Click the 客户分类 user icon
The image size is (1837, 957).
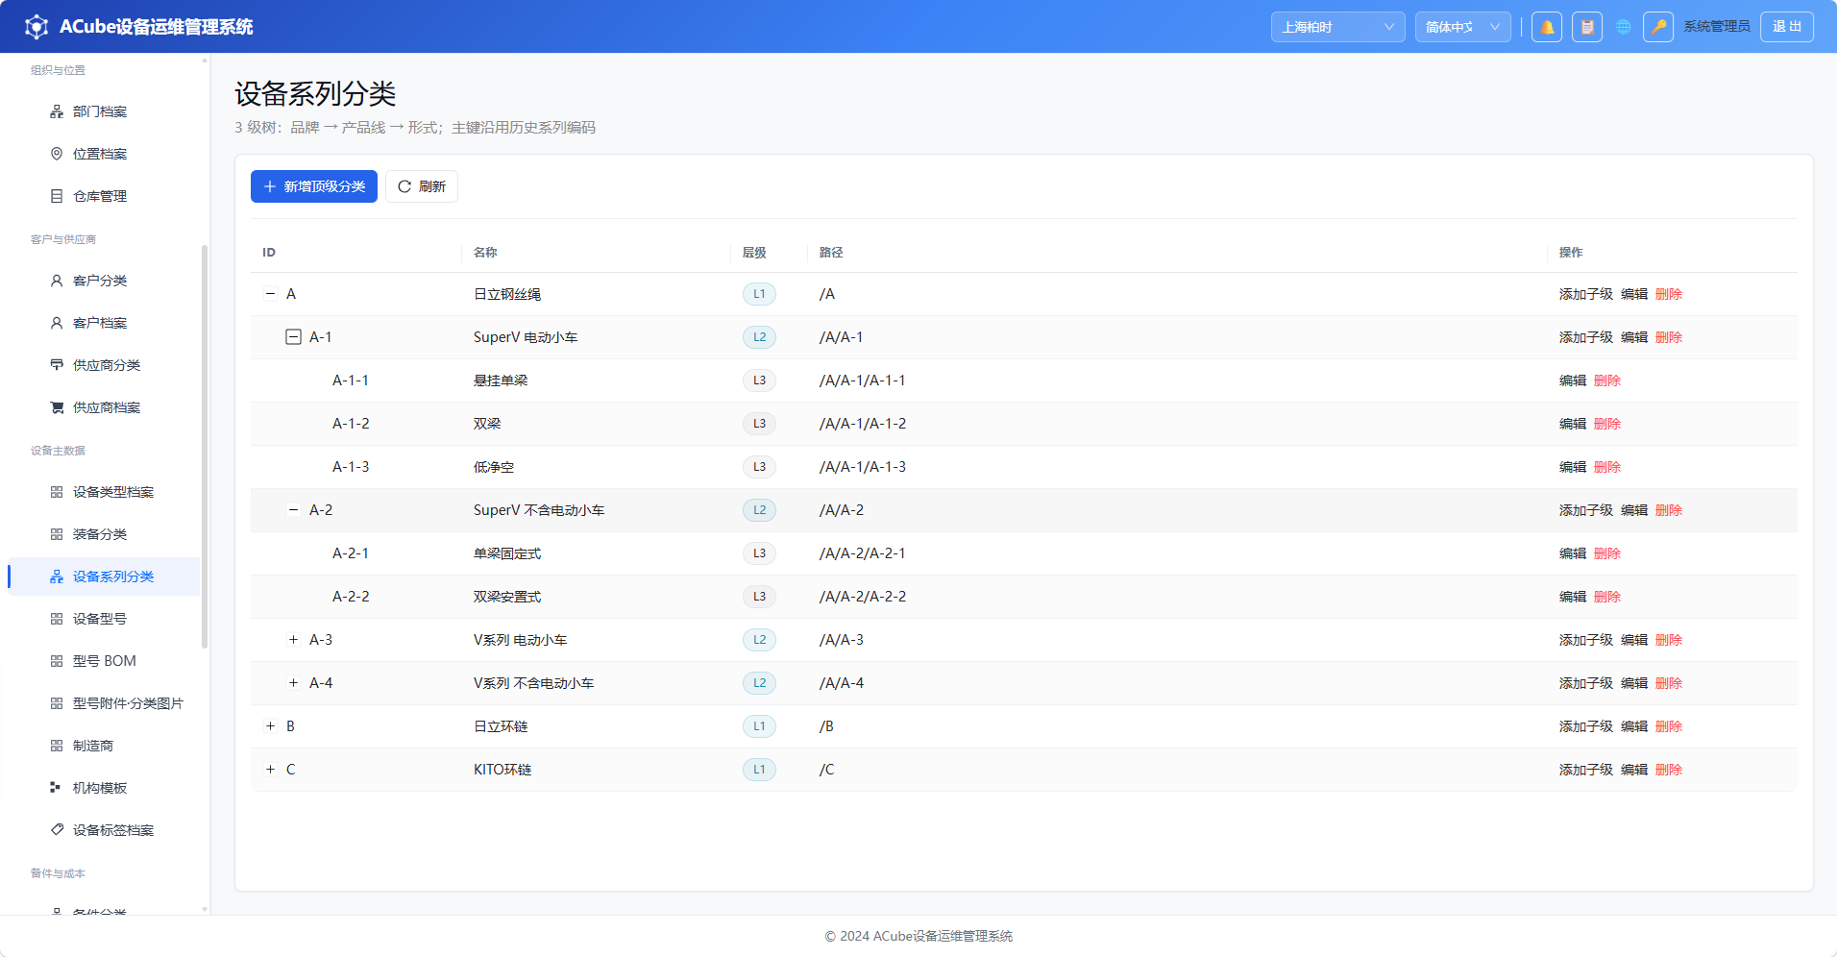tap(57, 281)
